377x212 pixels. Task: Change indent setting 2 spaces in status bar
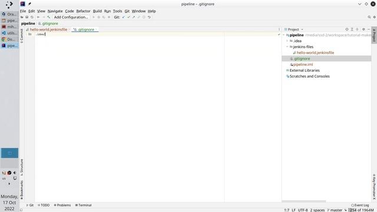[318, 210]
